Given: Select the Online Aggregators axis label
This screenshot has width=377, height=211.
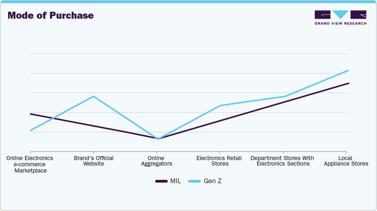Looking at the screenshot, I should (157, 161).
